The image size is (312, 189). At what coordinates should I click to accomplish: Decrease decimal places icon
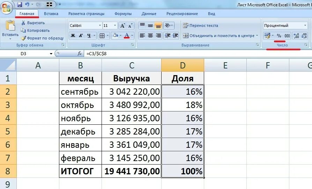point(304,36)
